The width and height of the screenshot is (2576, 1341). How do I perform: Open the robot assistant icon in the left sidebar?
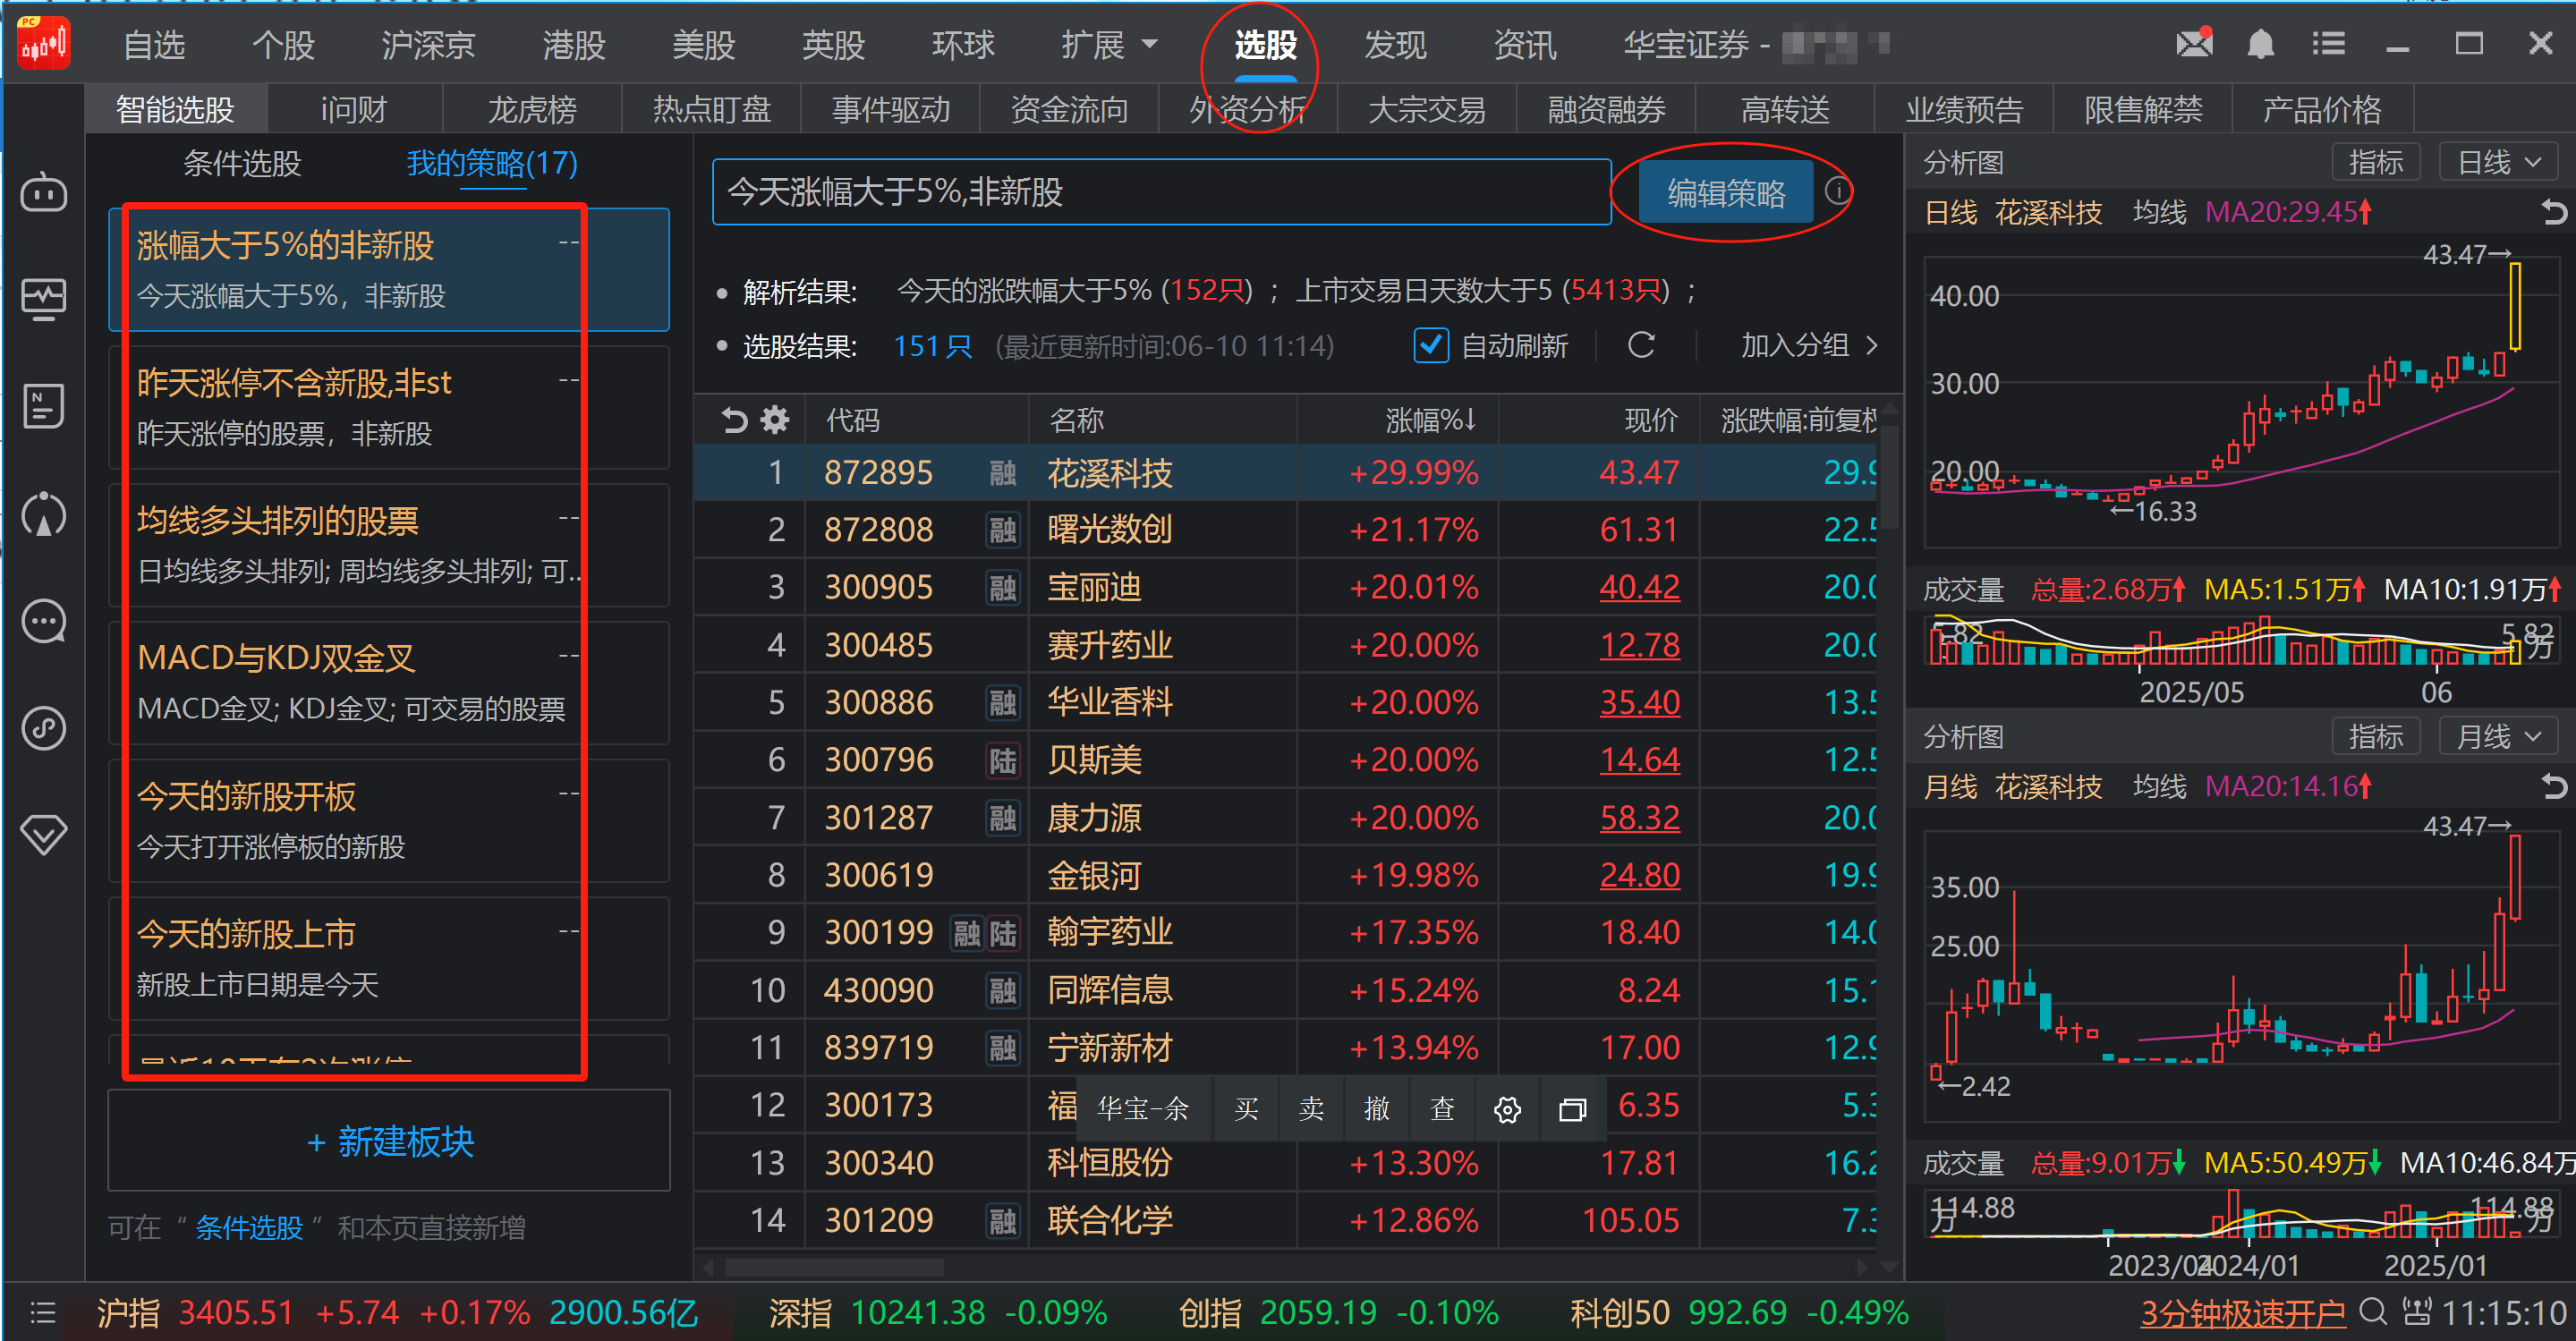[44, 191]
